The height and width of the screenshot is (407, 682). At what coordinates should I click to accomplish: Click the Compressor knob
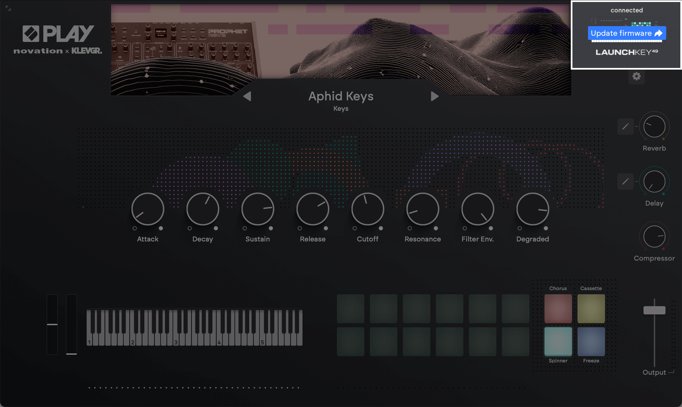point(654,236)
